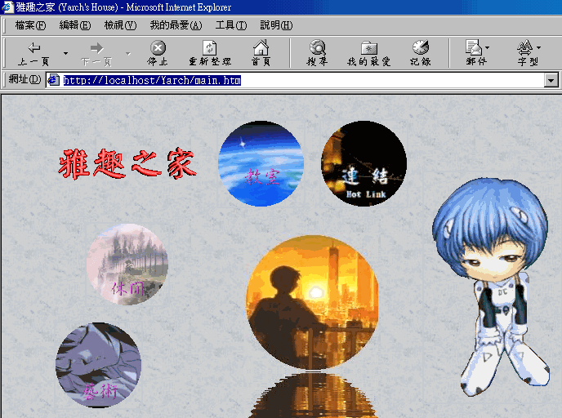Open the 檢視(V) View menu
The image size is (562, 418).
(120, 25)
